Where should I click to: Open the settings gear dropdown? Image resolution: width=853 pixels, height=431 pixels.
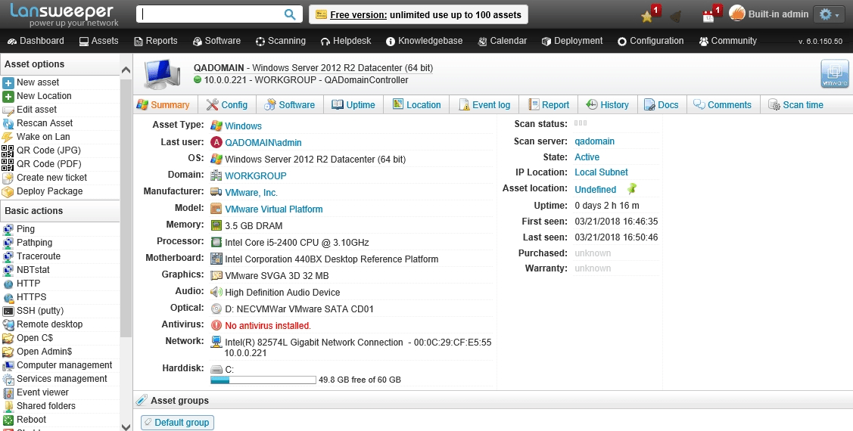tap(828, 14)
